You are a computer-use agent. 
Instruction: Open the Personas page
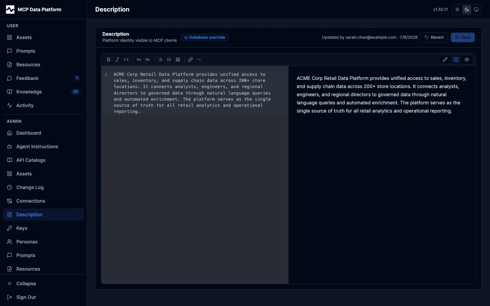pos(43,242)
